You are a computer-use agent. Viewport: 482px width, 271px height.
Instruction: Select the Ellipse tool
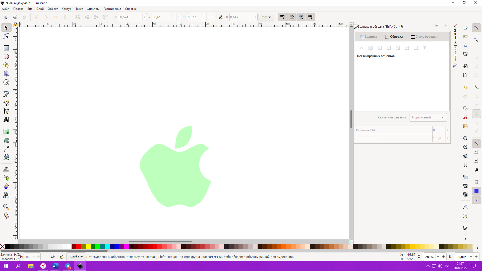click(6, 56)
